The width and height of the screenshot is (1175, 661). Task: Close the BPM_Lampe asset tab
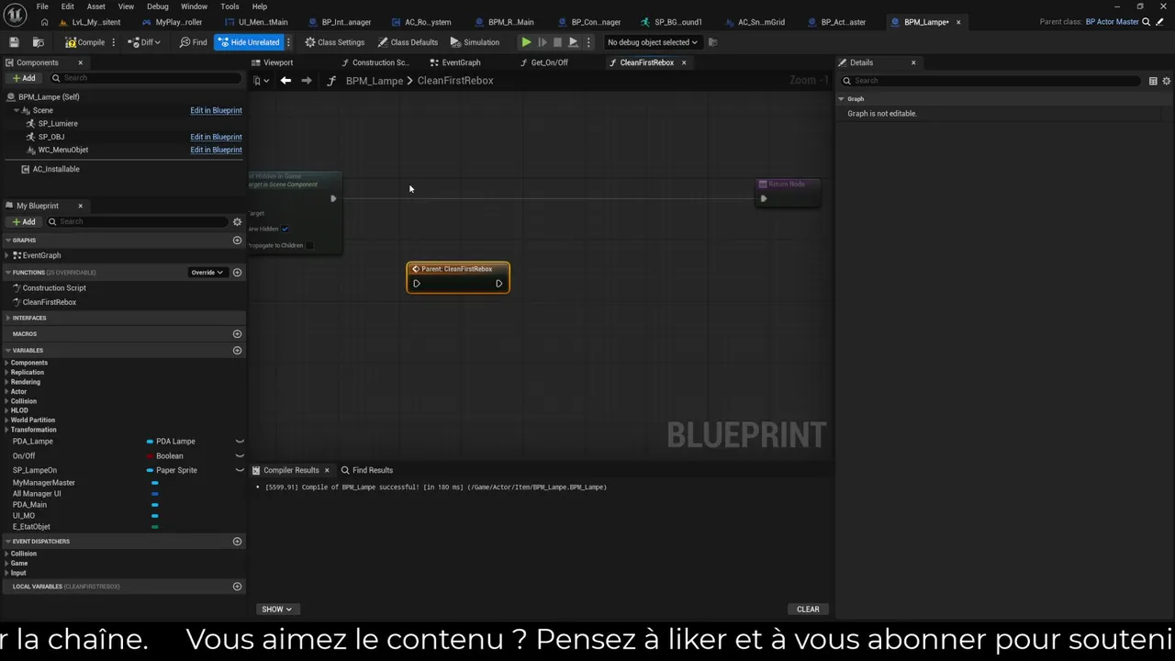tap(958, 22)
